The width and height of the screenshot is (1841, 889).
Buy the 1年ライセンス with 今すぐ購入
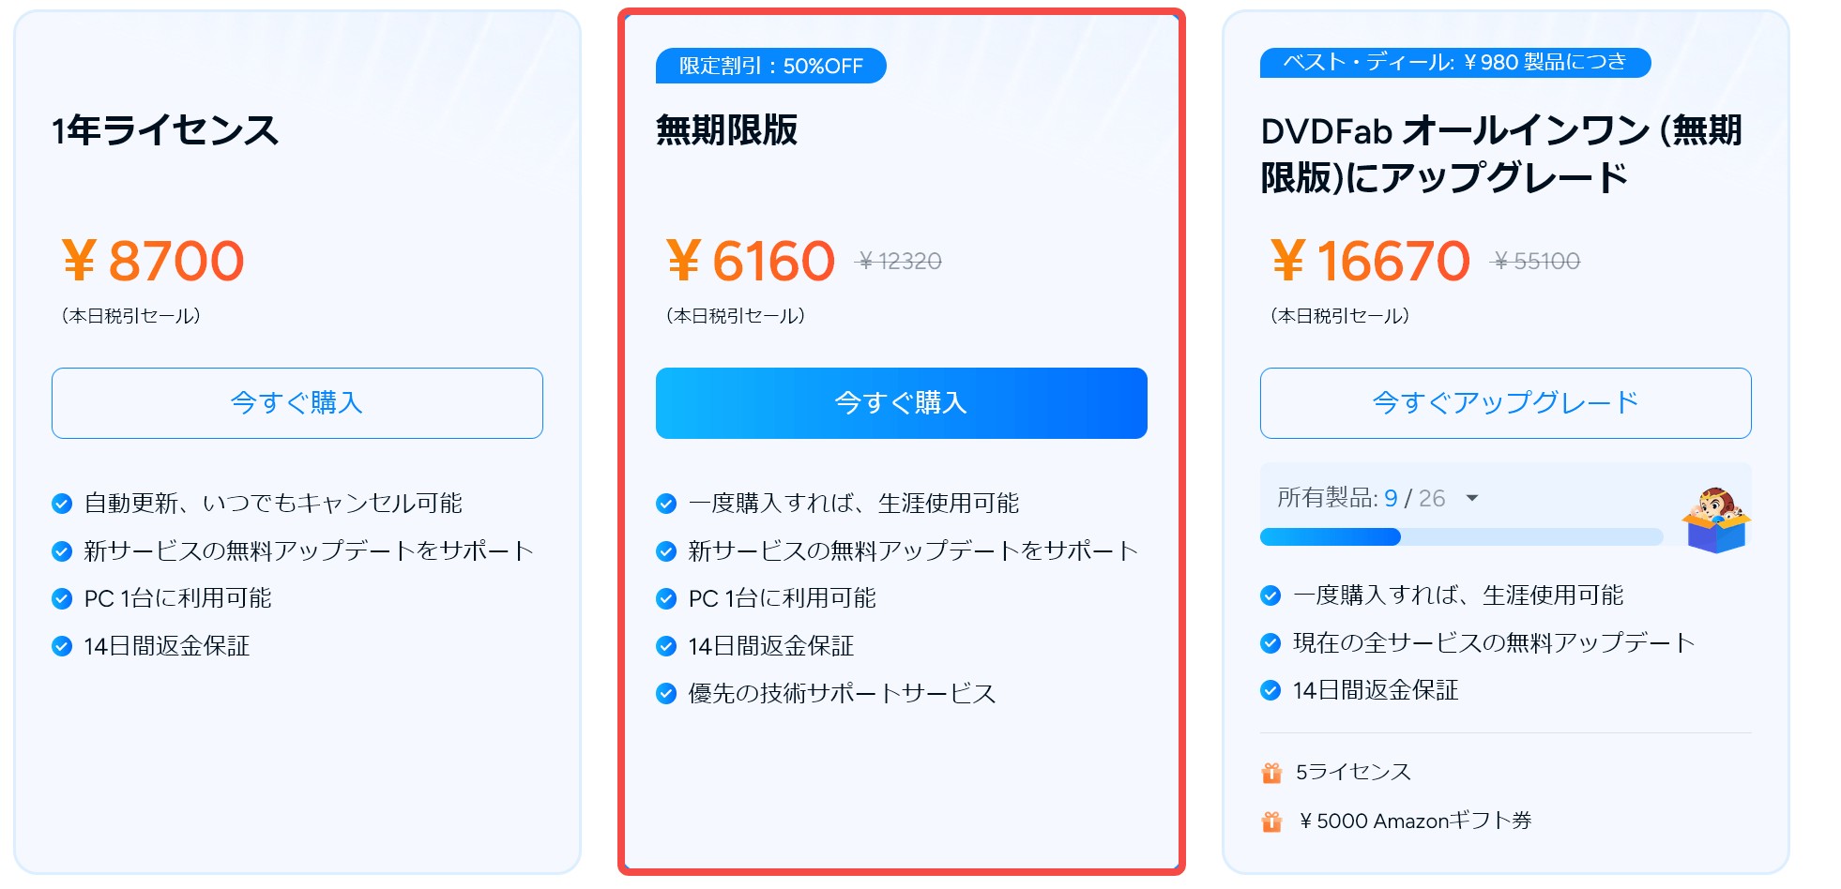[x=297, y=403]
